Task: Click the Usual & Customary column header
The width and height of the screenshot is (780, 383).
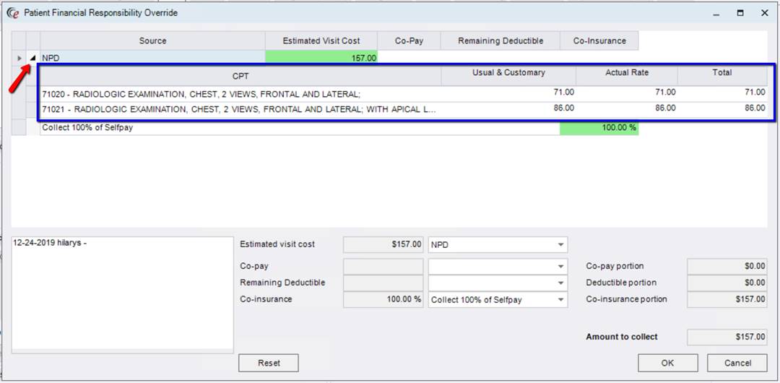Action: (x=508, y=73)
